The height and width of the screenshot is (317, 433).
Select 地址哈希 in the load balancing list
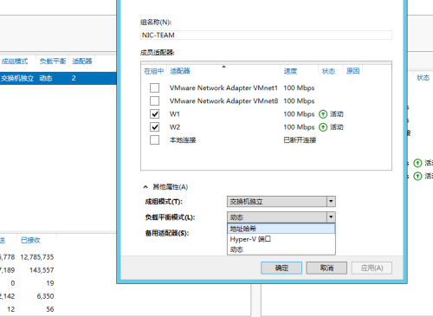(281, 229)
